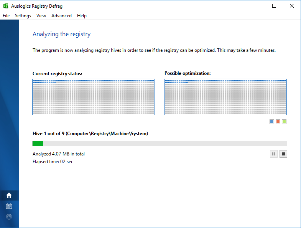Expand the Advanced menu
Screen dimensions: 301x228
[61, 16]
